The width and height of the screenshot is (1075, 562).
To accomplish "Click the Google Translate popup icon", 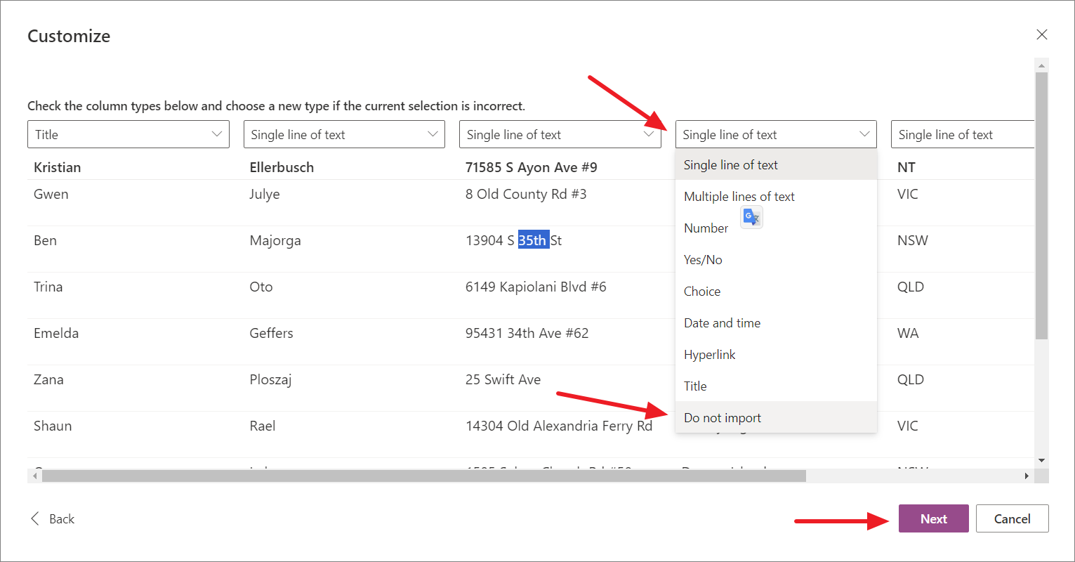I will pyautogui.click(x=751, y=218).
